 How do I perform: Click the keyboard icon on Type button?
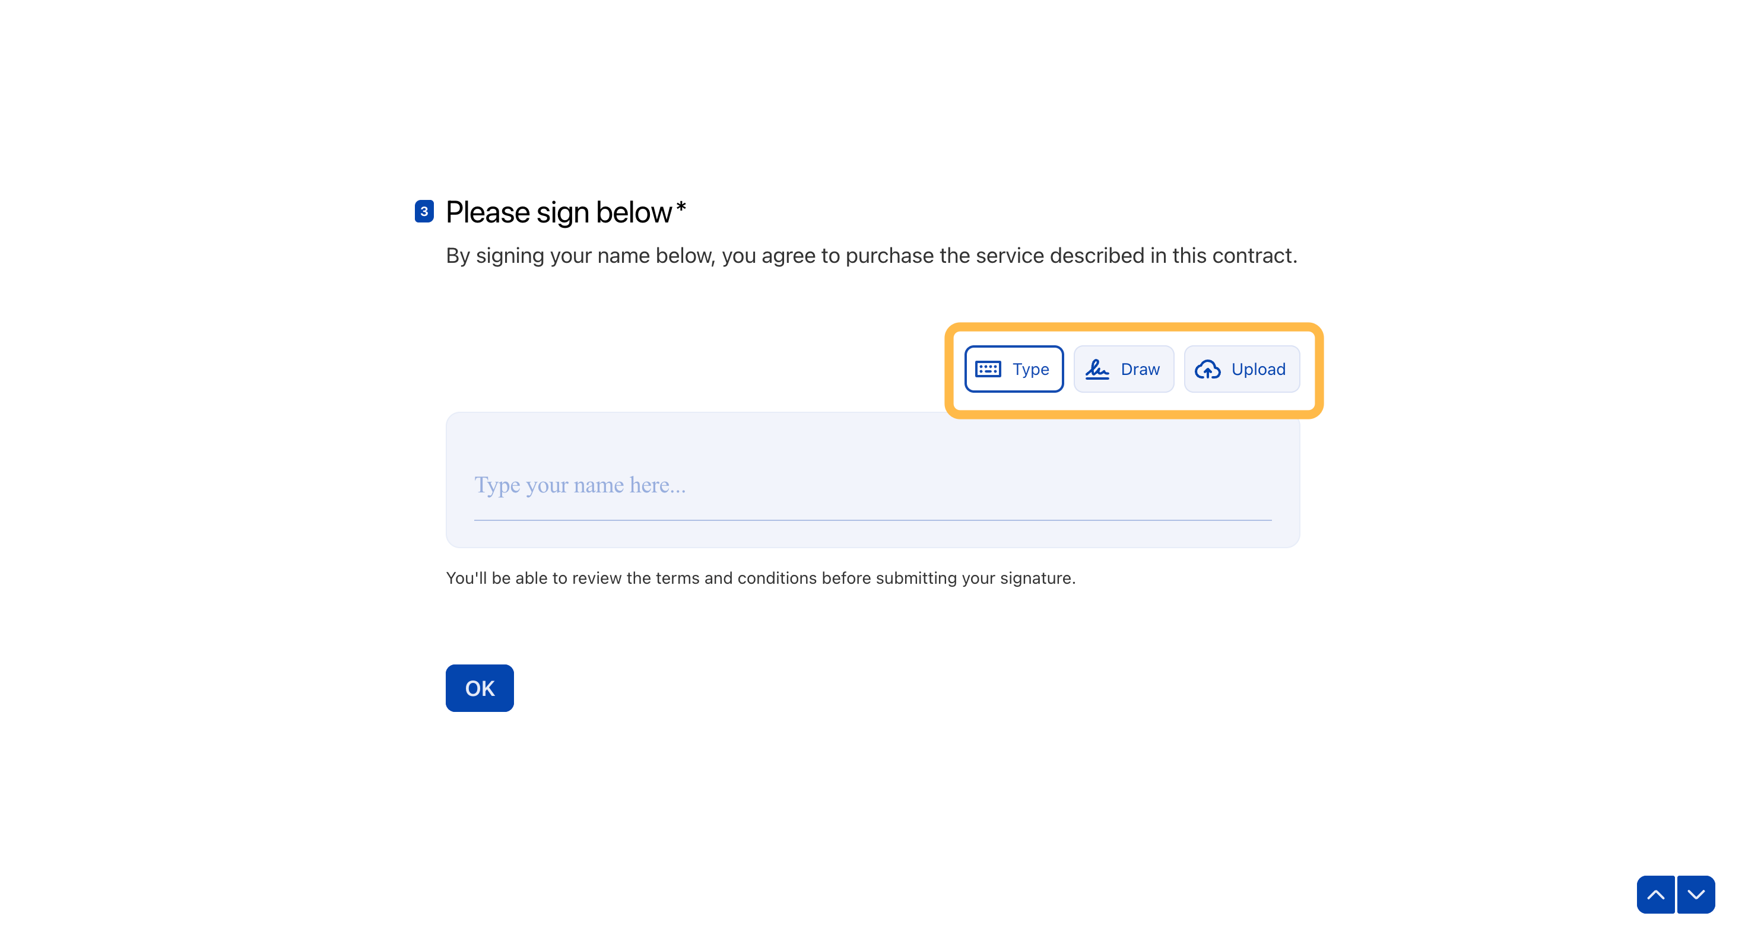(988, 369)
